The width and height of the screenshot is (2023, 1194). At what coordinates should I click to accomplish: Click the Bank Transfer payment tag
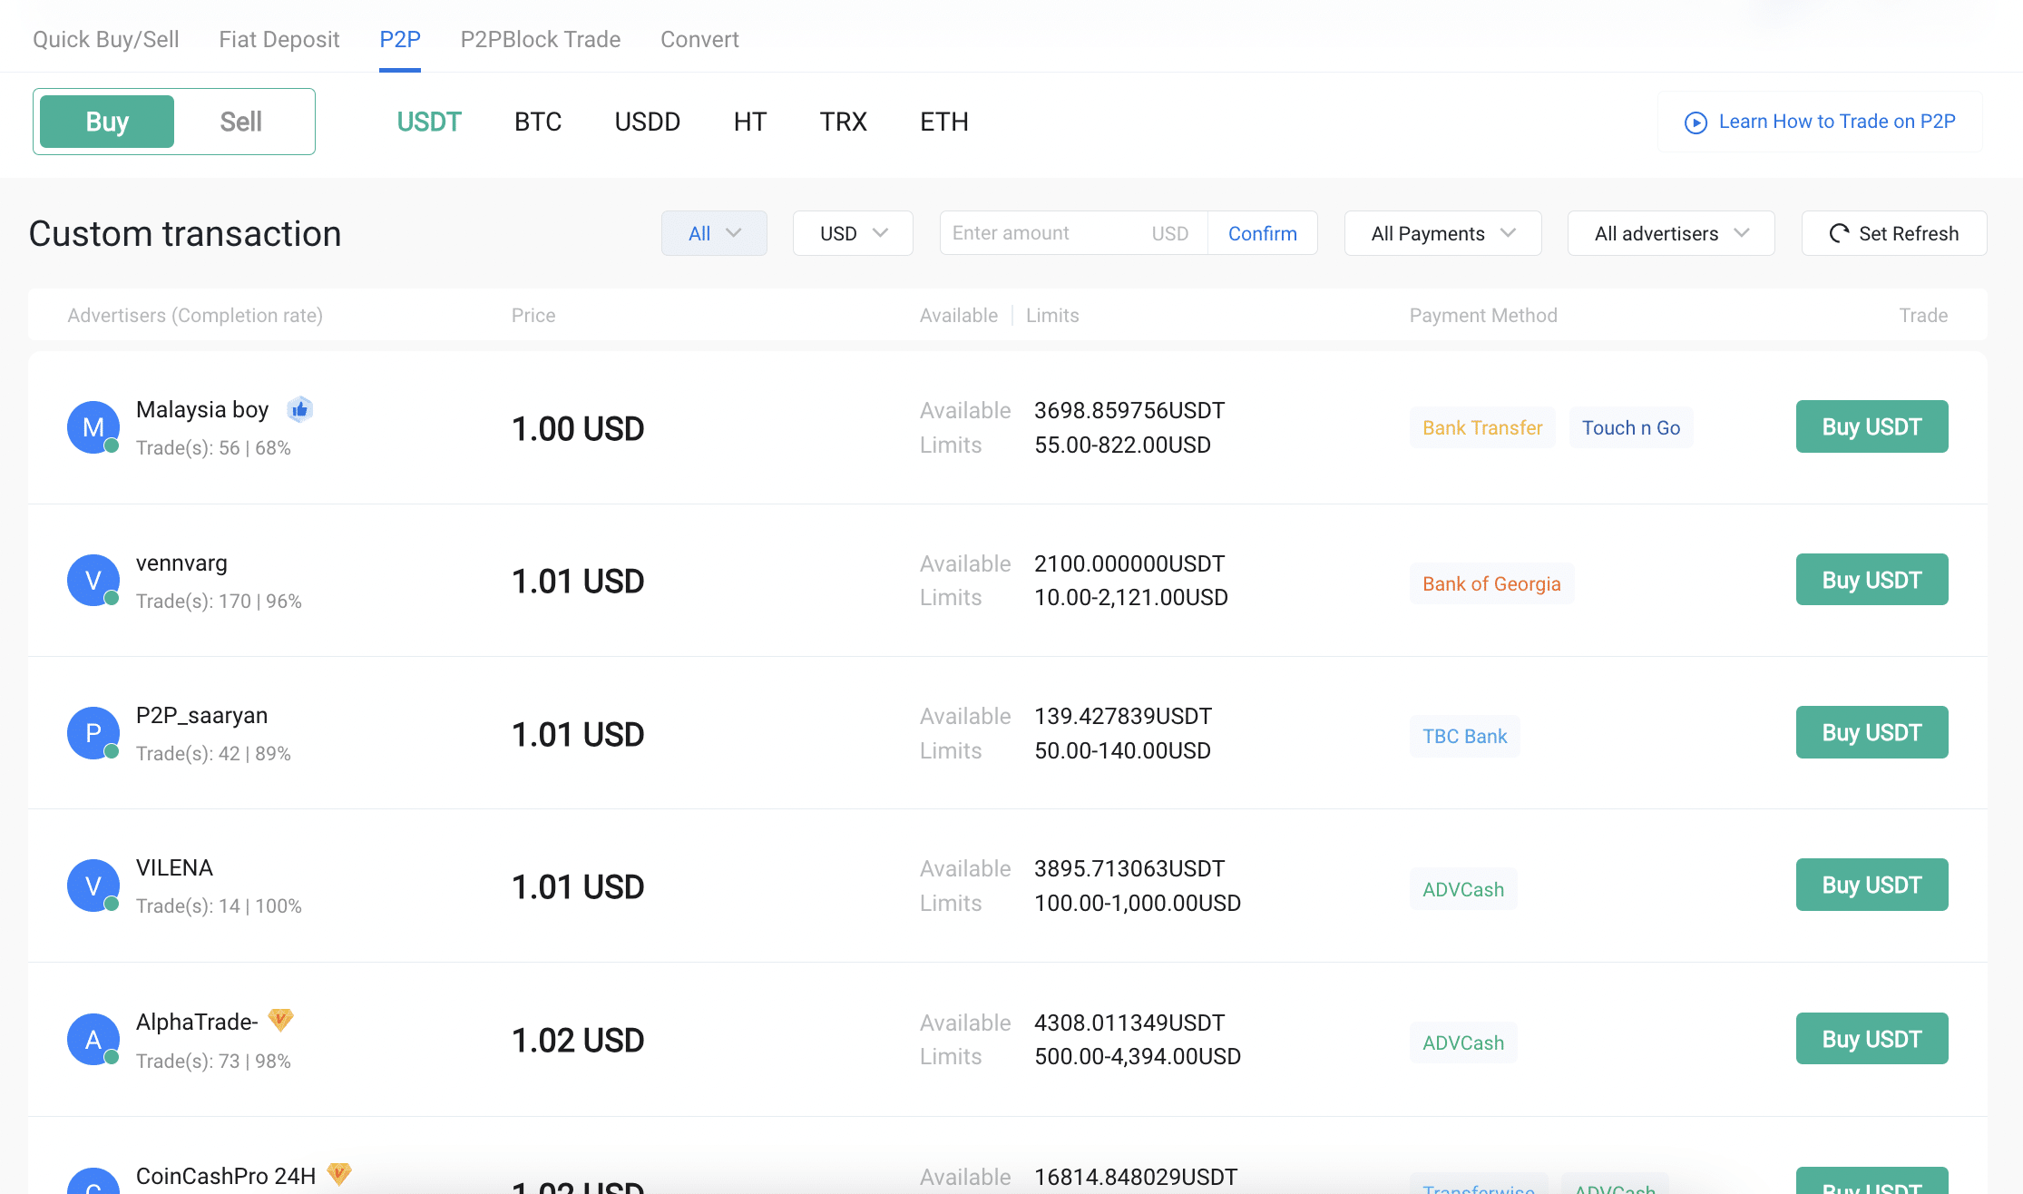[x=1482, y=427]
